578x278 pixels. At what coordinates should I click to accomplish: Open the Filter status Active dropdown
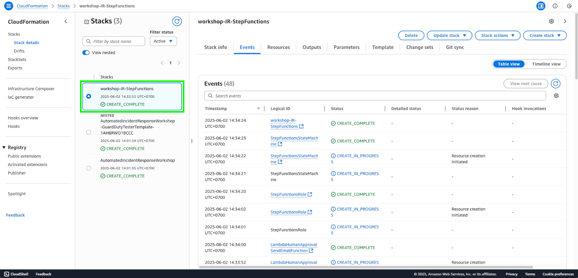click(x=163, y=41)
